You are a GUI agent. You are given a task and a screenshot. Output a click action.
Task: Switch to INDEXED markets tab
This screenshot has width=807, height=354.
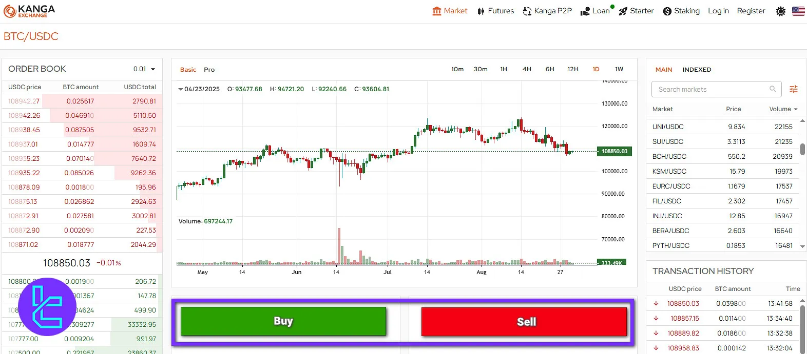697,70
